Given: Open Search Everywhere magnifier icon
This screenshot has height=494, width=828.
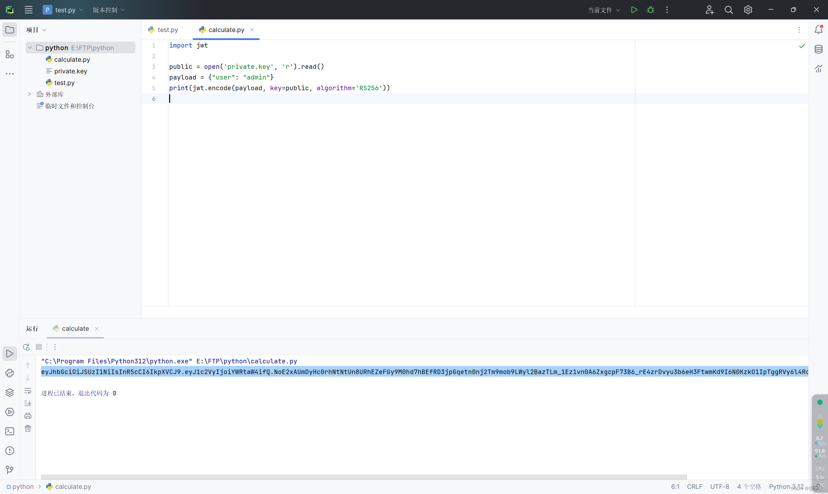Looking at the screenshot, I should [728, 10].
